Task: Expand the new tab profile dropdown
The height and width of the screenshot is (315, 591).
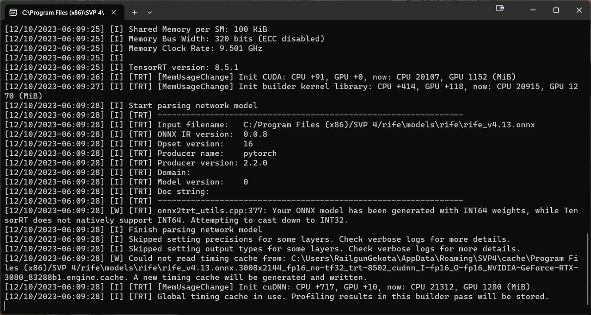Action: coord(149,12)
